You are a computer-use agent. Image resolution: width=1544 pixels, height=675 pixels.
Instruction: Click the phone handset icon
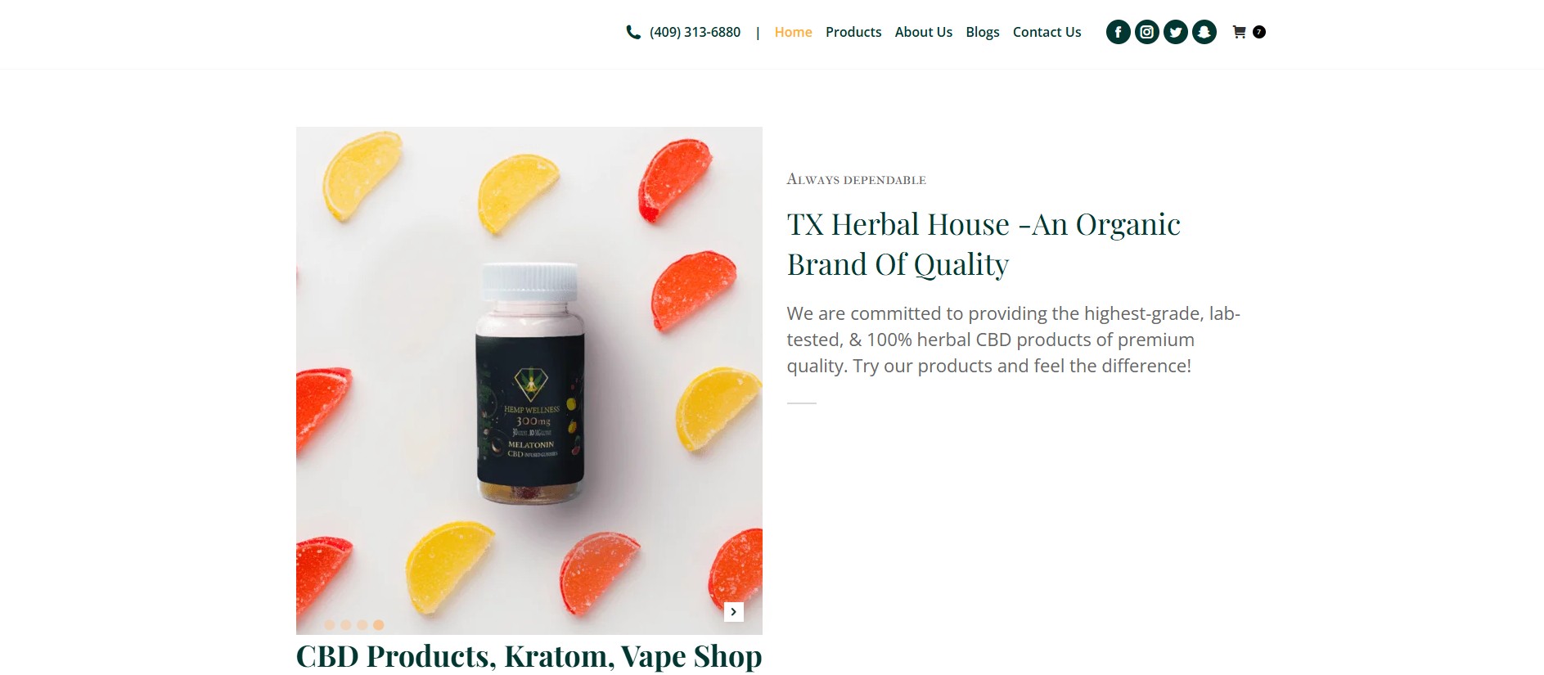[x=633, y=32]
